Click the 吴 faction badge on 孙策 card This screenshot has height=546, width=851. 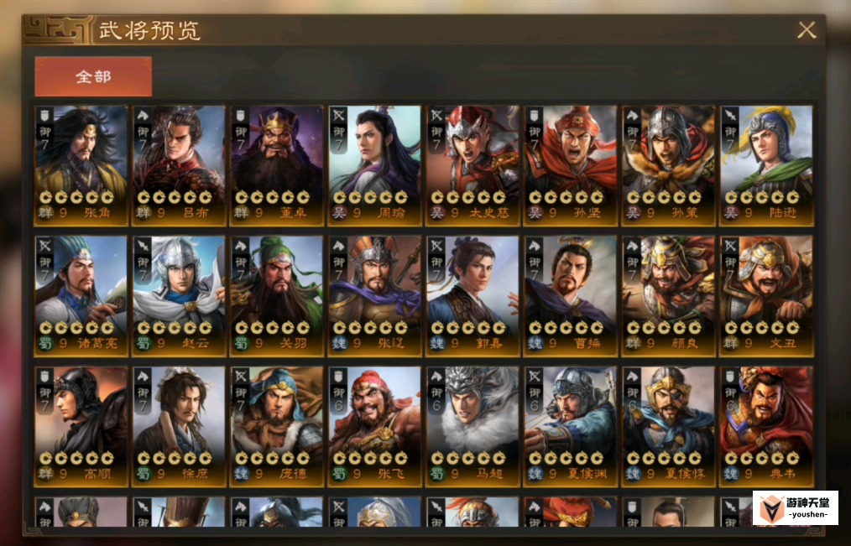tap(633, 212)
